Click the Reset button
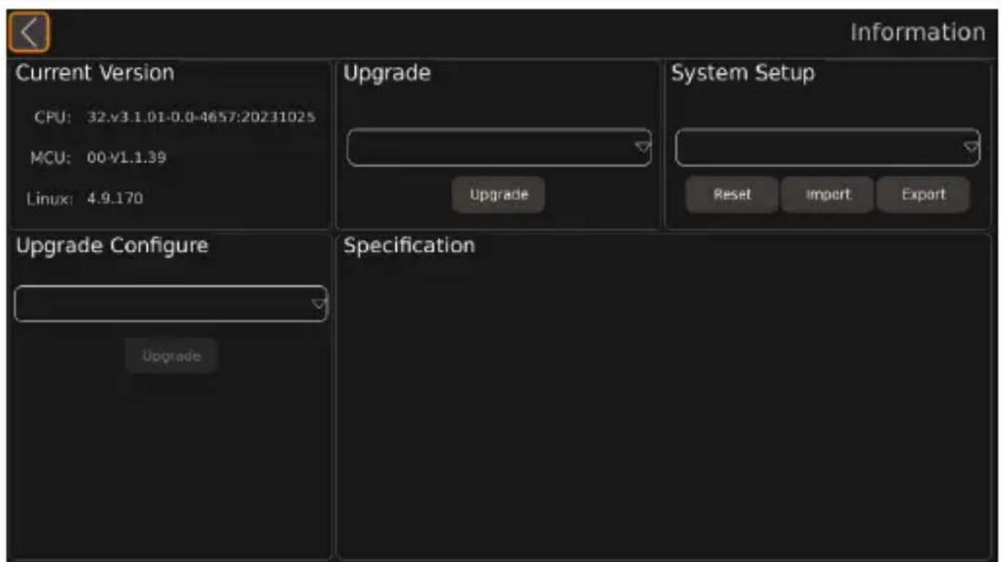 (x=732, y=195)
